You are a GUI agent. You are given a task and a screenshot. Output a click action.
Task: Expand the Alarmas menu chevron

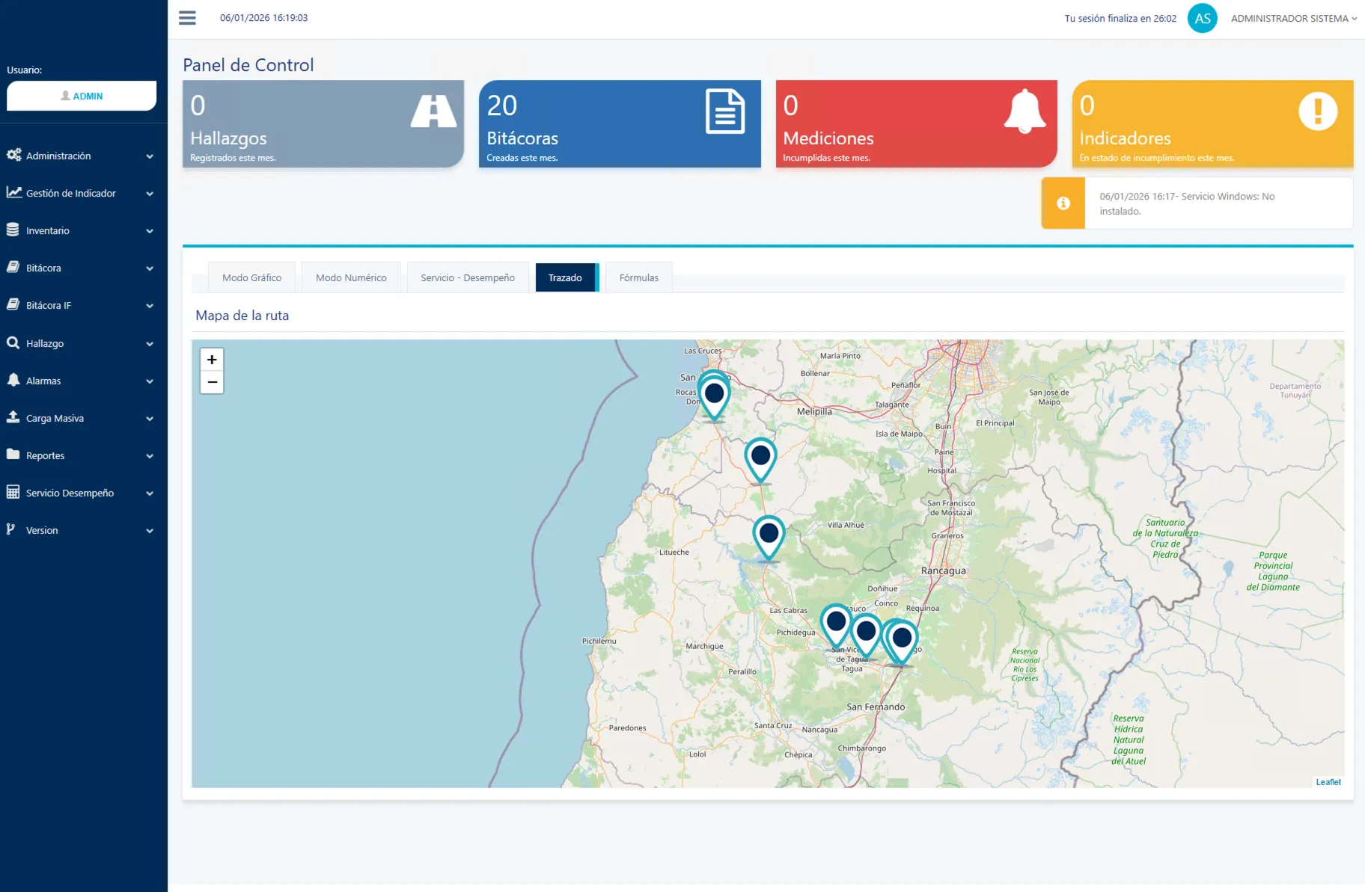pyautogui.click(x=150, y=381)
